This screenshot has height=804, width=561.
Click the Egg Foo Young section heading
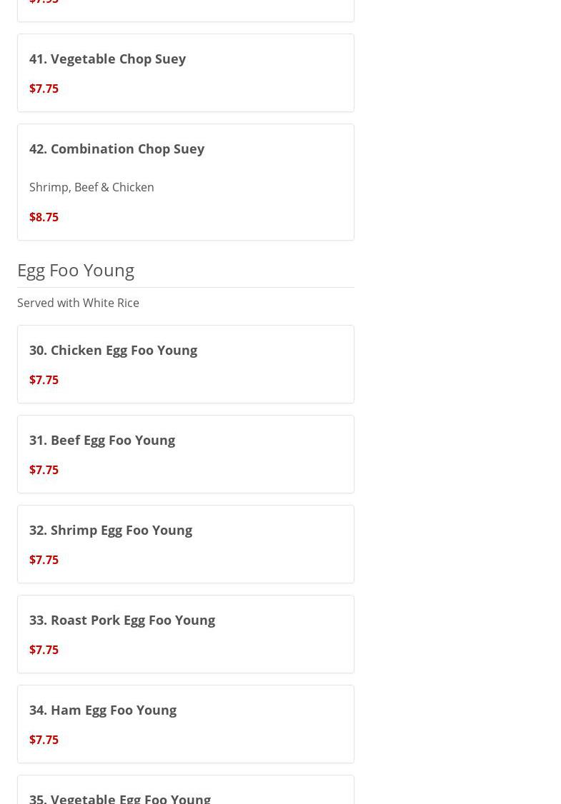click(76, 270)
